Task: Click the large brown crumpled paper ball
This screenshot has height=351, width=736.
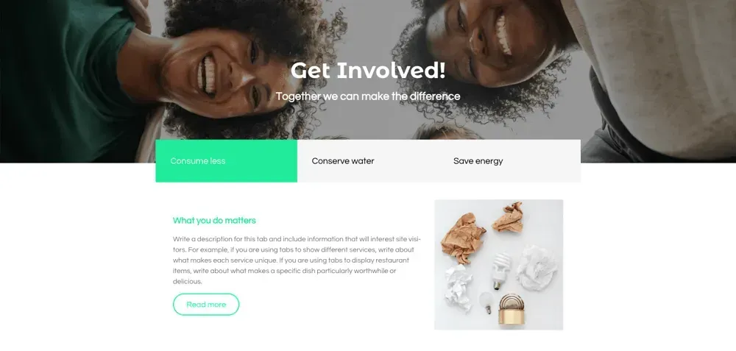Action: click(463, 238)
